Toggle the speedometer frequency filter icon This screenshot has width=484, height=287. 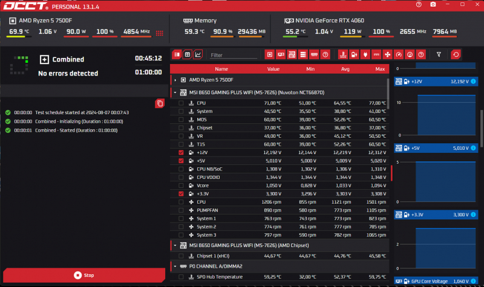point(399,54)
